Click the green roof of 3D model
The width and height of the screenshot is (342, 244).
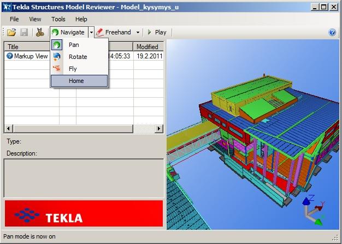pos(251,88)
